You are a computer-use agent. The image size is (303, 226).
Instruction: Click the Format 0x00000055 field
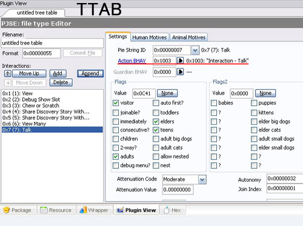coord(41,53)
